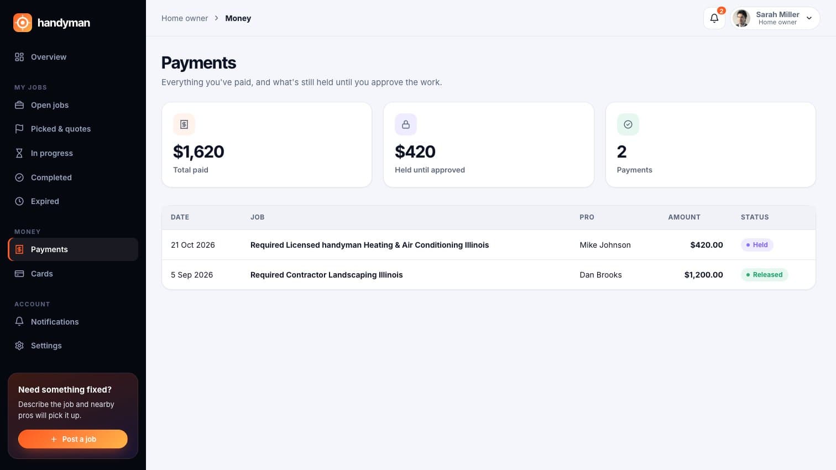Click the Open jobs briefcase icon

coord(19,105)
